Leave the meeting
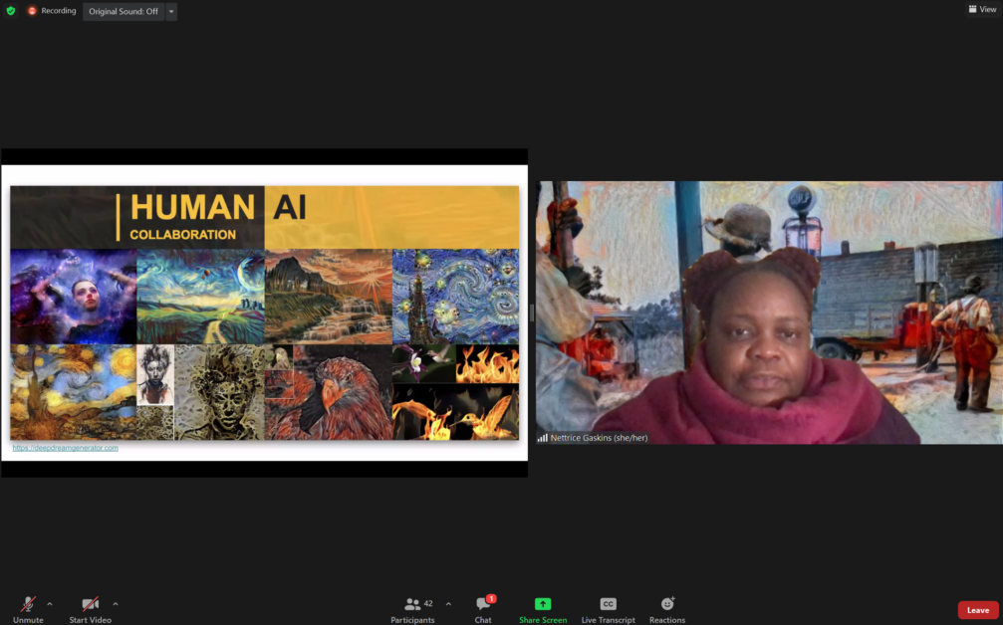1003x625 pixels. (977, 610)
